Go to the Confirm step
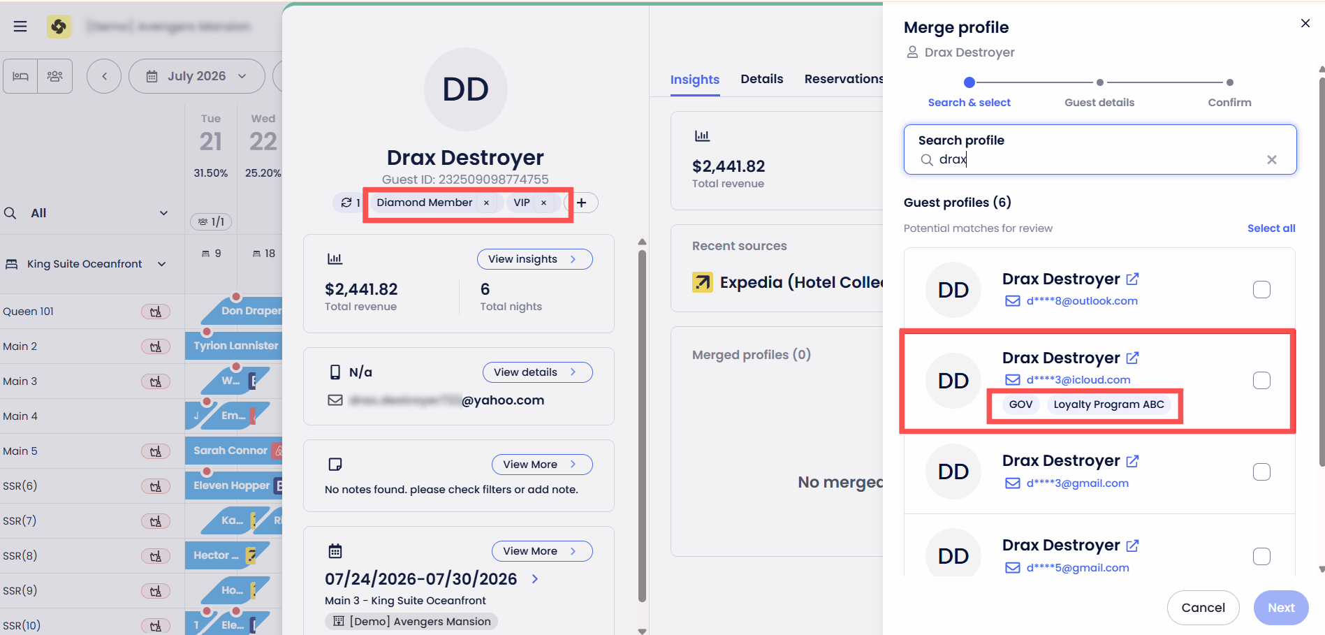The height and width of the screenshot is (635, 1325). (1230, 93)
